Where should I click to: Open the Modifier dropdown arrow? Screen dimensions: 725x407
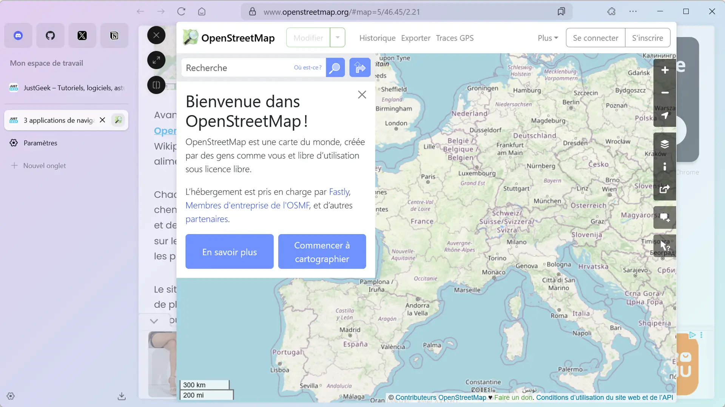(x=338, y=38)
